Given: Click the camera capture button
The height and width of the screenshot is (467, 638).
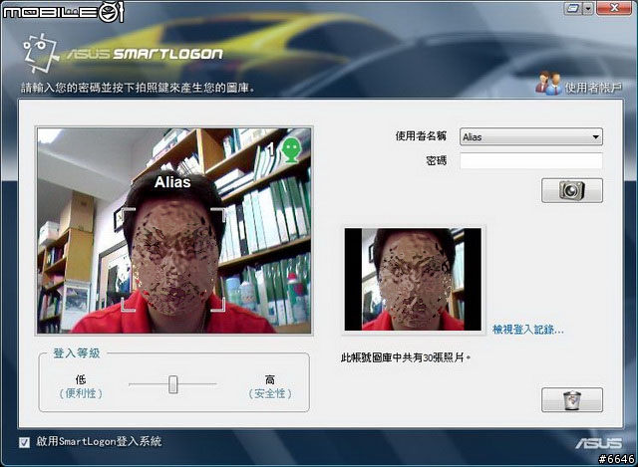Looking at the screenshot, I should 571,190.
